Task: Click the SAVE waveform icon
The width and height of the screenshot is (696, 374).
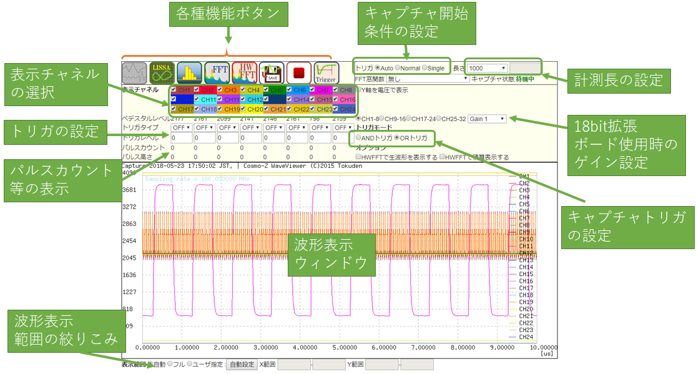Action: (x=272, y=73)
